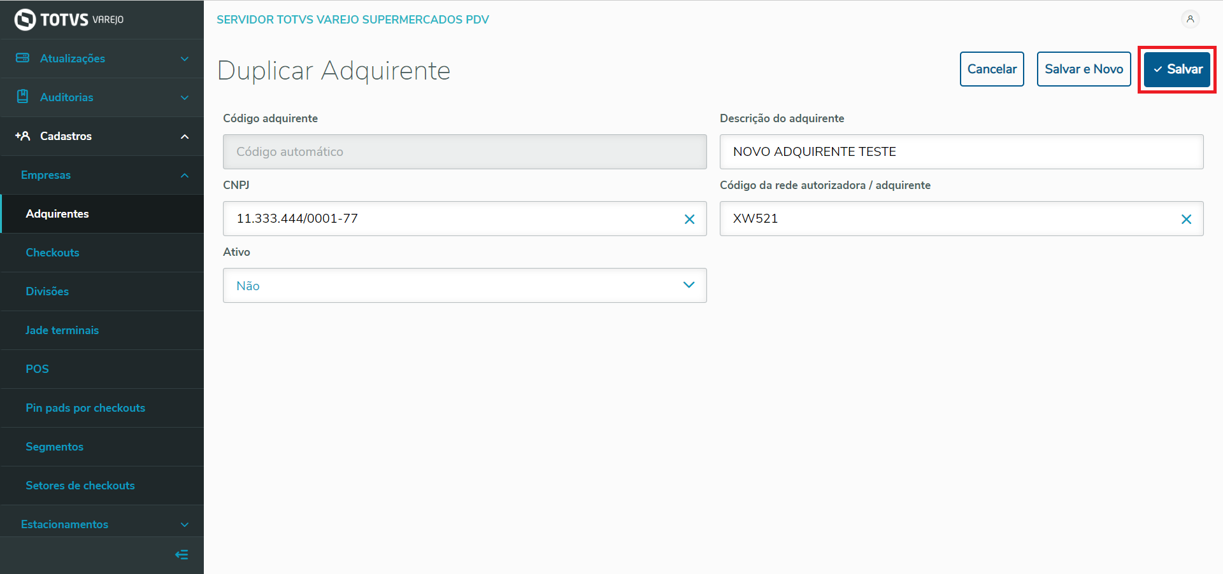
Task: Click the Cadastros add-person icon
Action: pos(22,136)
